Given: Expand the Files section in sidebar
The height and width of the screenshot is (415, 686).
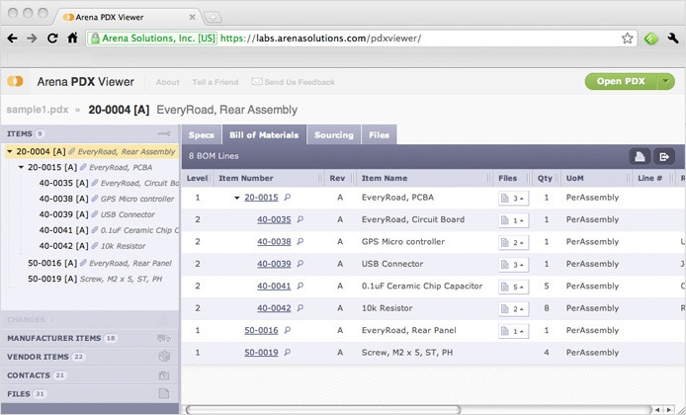Looking at the screenshot, I should pos(90,393).
